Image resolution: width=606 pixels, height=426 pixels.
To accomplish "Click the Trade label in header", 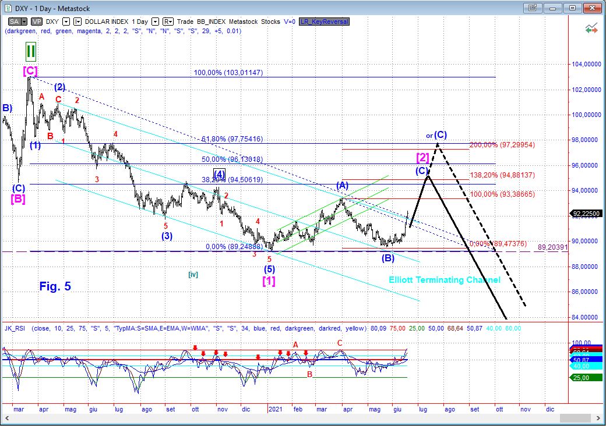I will click(x=185, y=22).
